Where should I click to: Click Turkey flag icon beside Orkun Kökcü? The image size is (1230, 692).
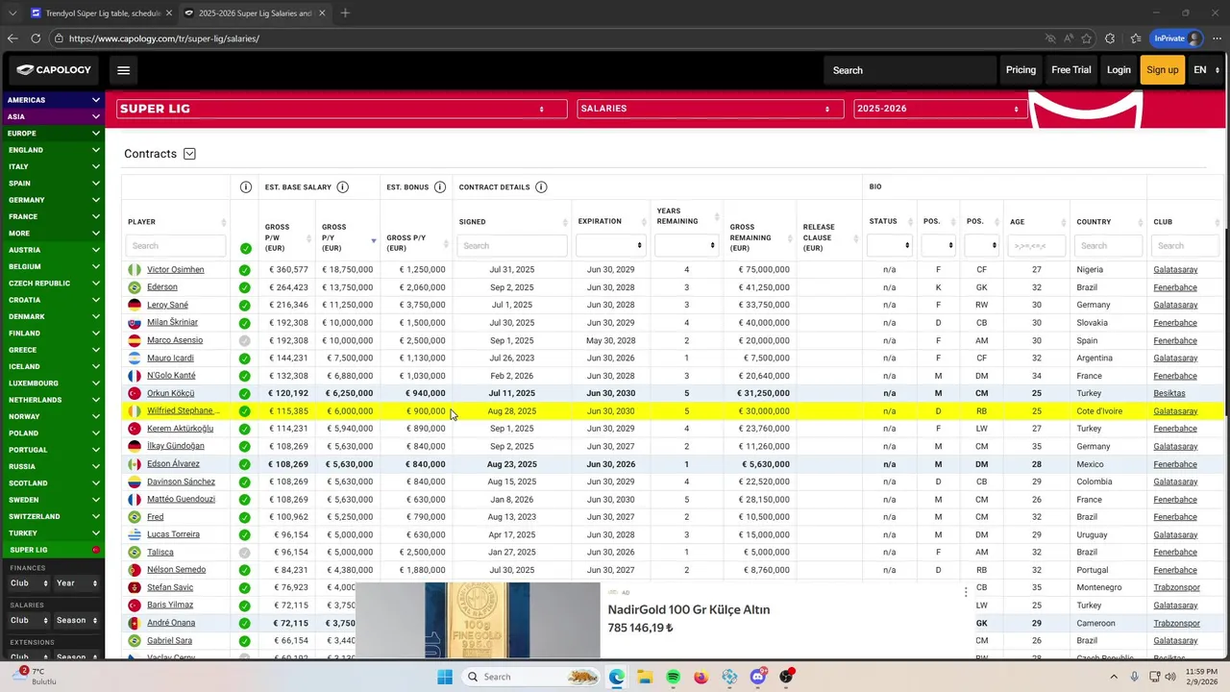pos(135,394)
